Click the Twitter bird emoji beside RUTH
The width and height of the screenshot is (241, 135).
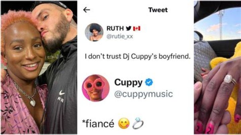click(x=129, y=28)
